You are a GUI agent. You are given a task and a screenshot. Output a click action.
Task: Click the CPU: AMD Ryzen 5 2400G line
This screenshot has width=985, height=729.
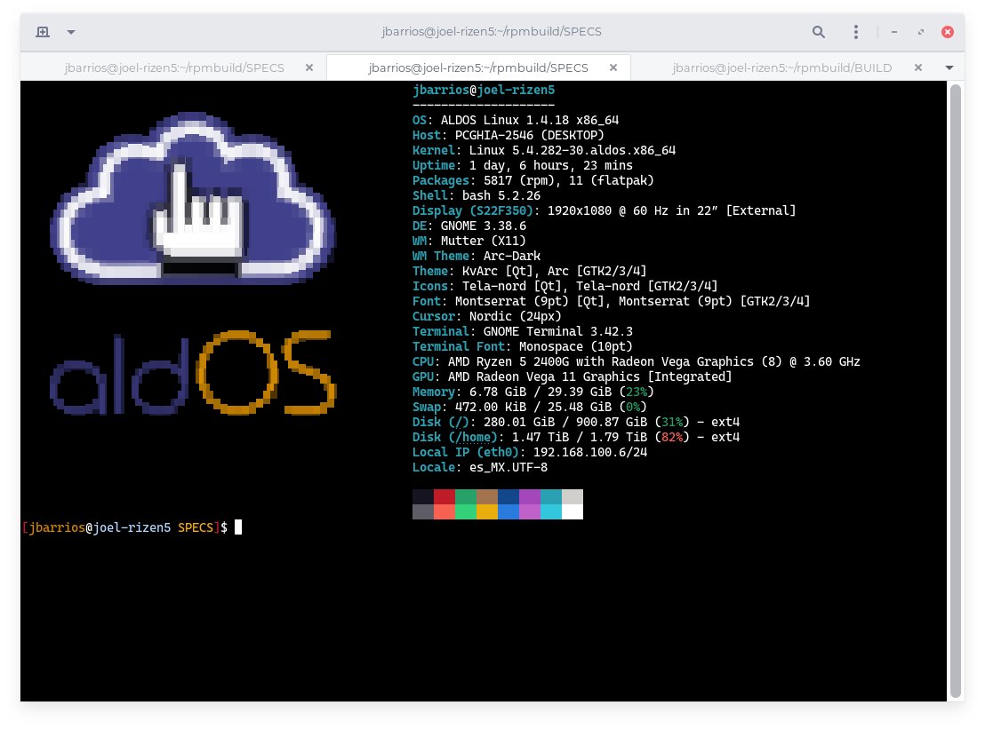[637, 361]
